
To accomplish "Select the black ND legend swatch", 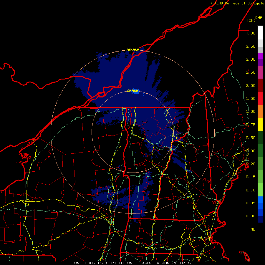I will pyautogui.click(x=260, y=229).
